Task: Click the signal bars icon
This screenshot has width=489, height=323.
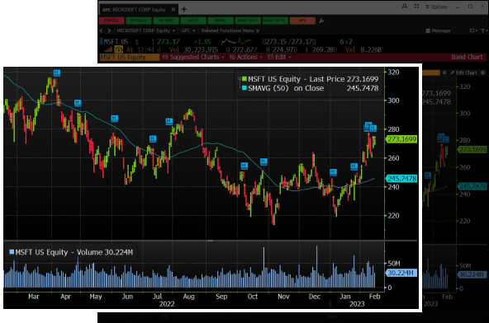Action: point(108,49)
